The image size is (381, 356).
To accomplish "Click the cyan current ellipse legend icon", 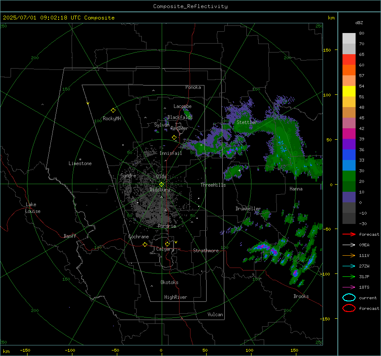I will click(x=349, y=298).
